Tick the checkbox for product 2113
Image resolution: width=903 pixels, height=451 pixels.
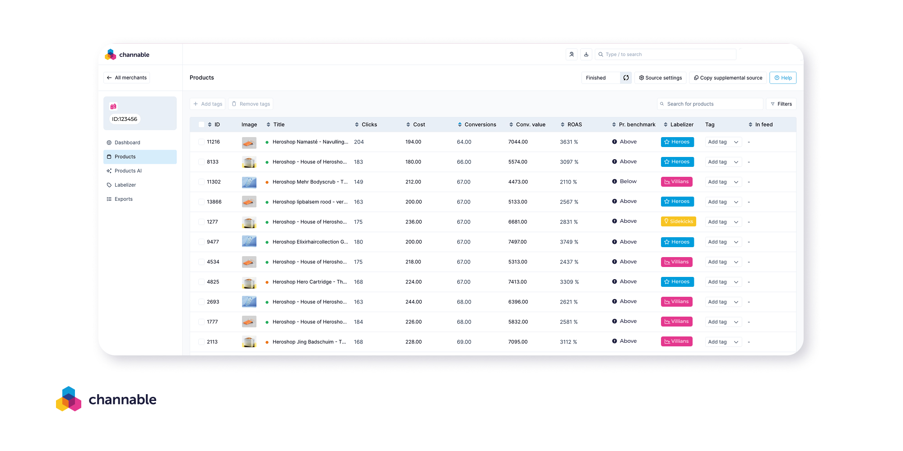[201, 342]
